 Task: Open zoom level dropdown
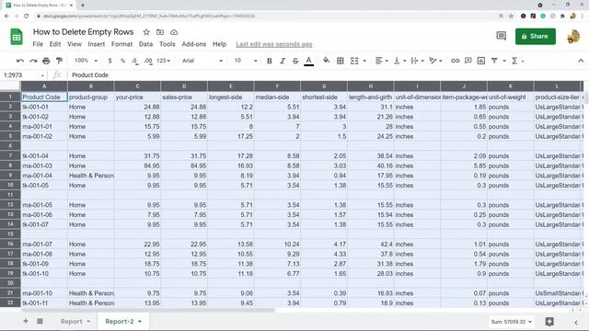86,61
